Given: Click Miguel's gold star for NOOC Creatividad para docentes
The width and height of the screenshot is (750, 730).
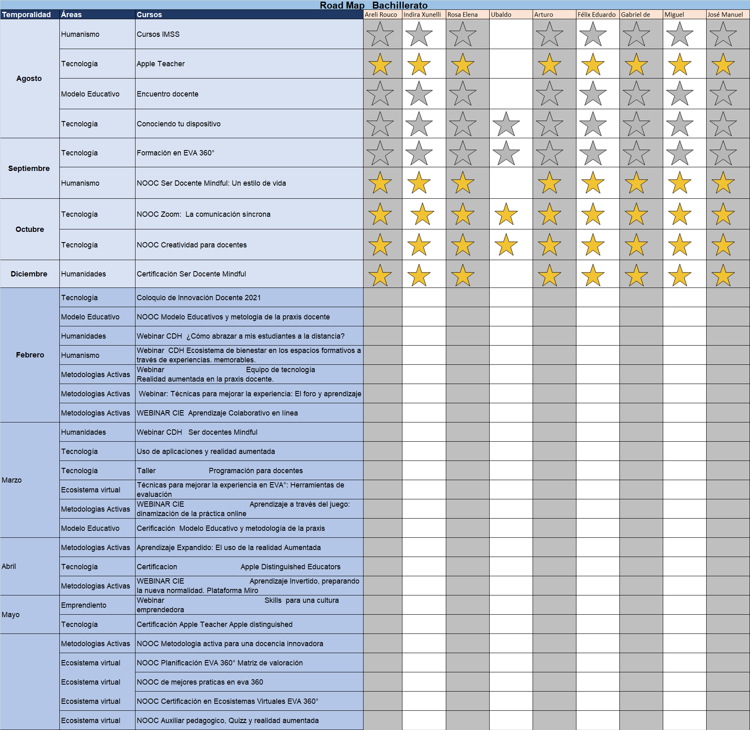Looking at the screenshot, I should tap(680, 245).
